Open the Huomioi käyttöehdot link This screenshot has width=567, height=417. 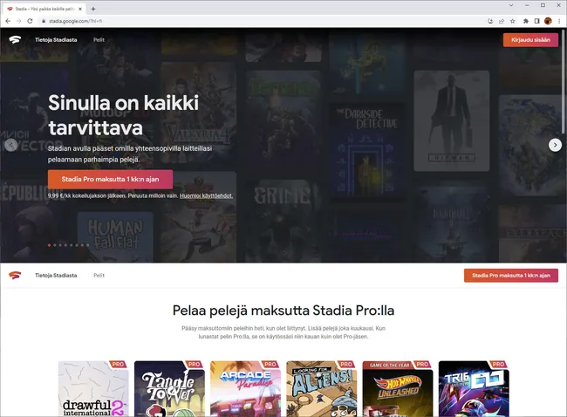(x=206, y=195)
